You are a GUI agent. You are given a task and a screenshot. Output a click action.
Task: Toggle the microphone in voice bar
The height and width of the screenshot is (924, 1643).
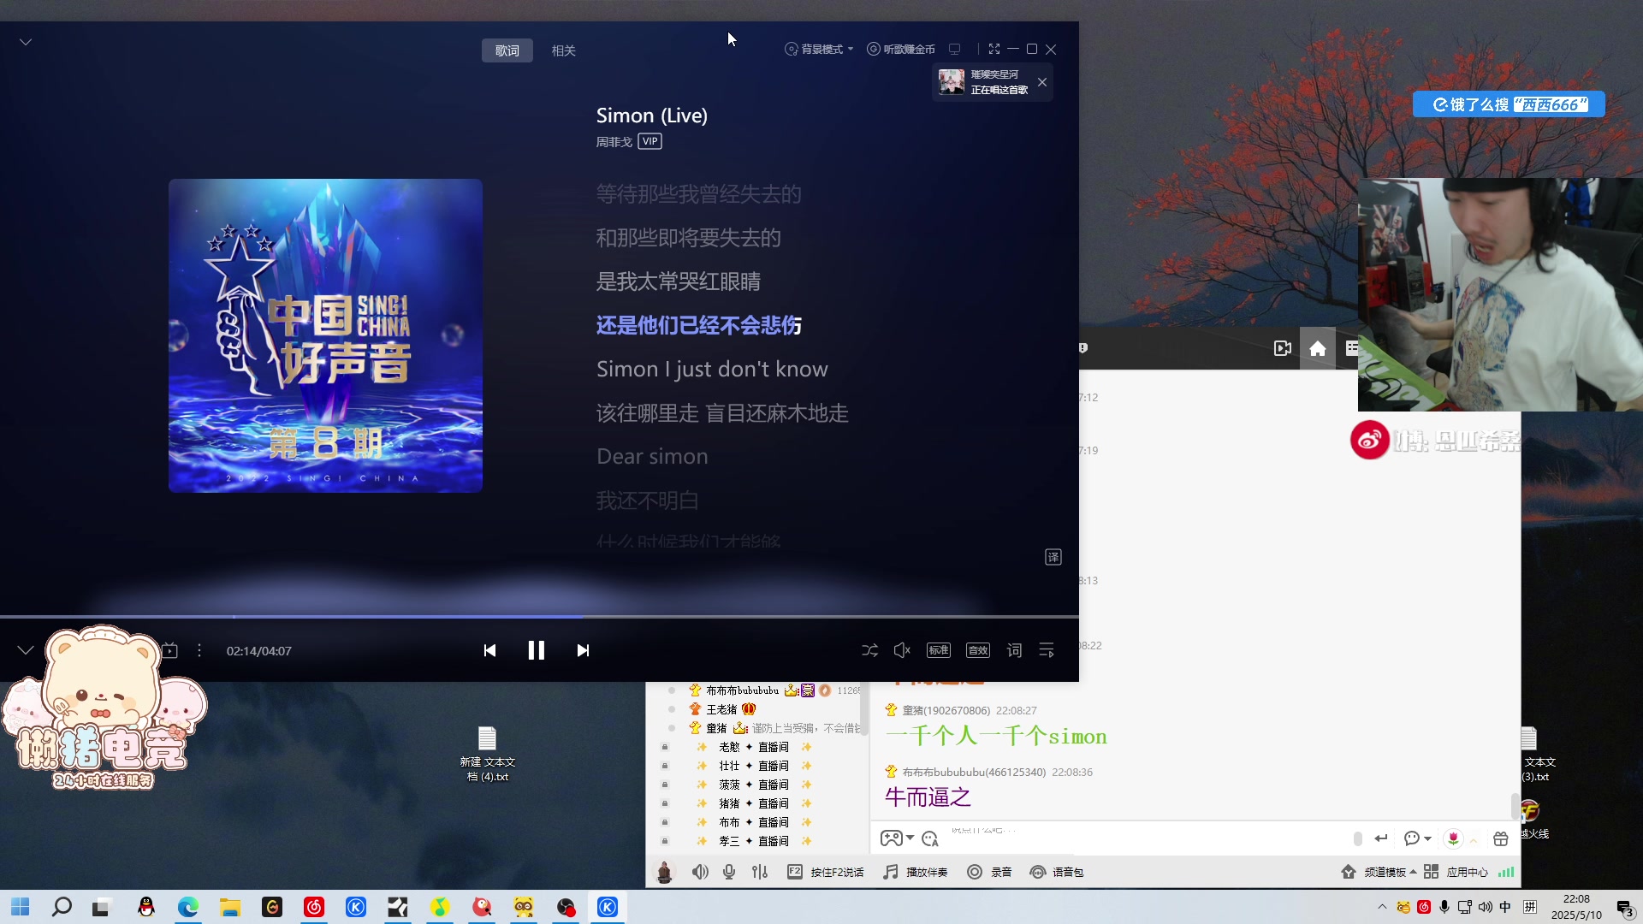(729, 872)
